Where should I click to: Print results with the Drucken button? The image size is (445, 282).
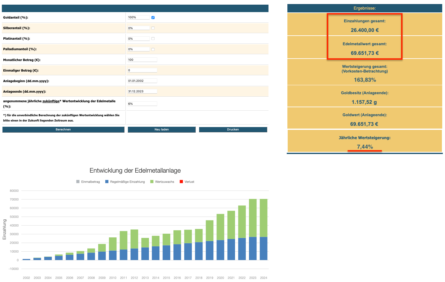pos(233,130)
